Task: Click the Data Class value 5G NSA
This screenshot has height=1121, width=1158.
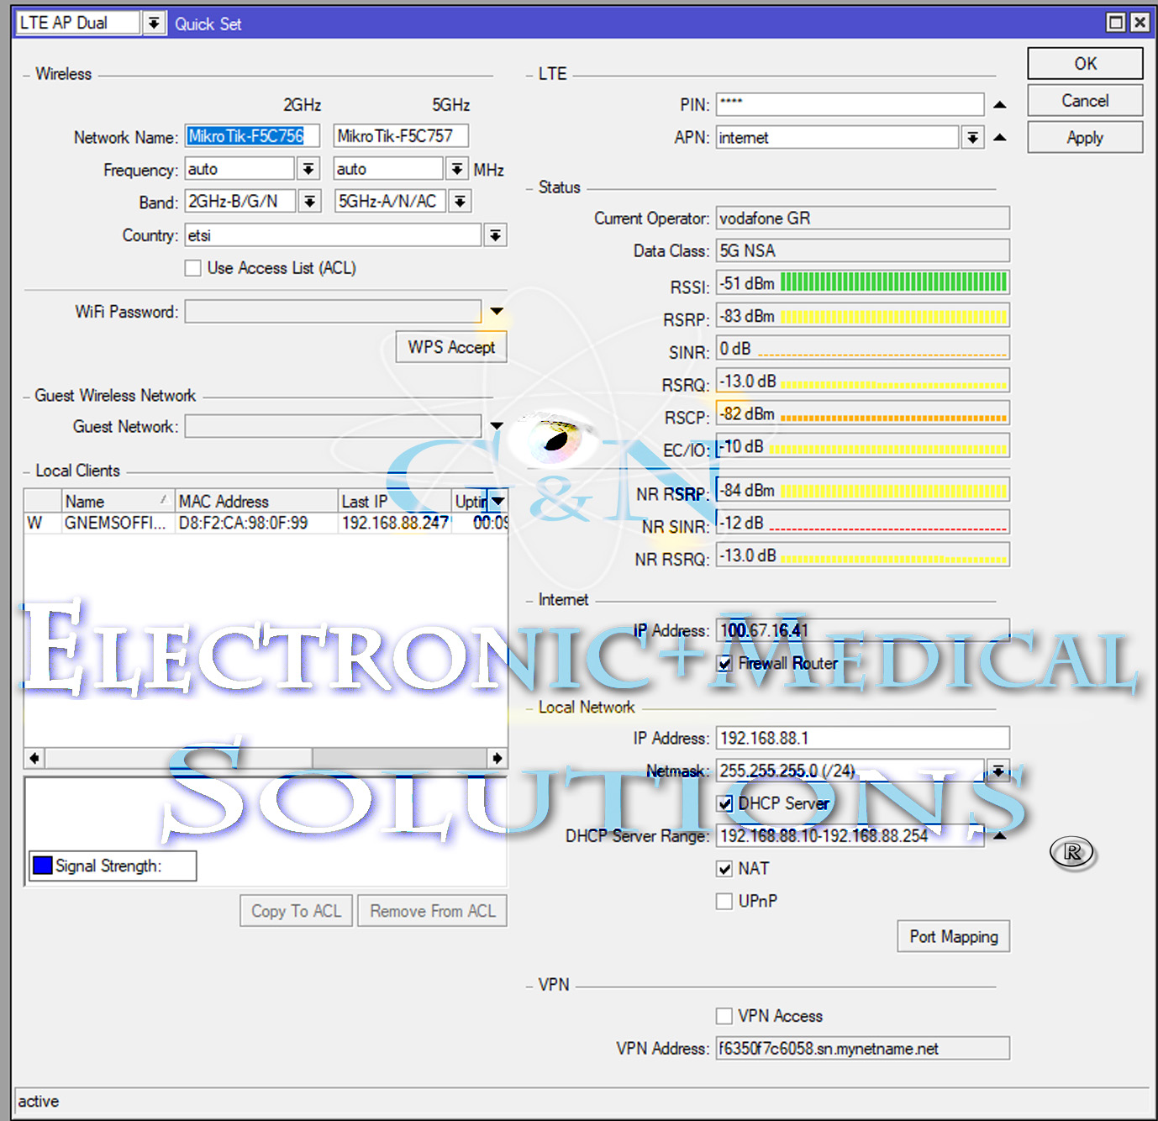Action: (x=862, y=251)
